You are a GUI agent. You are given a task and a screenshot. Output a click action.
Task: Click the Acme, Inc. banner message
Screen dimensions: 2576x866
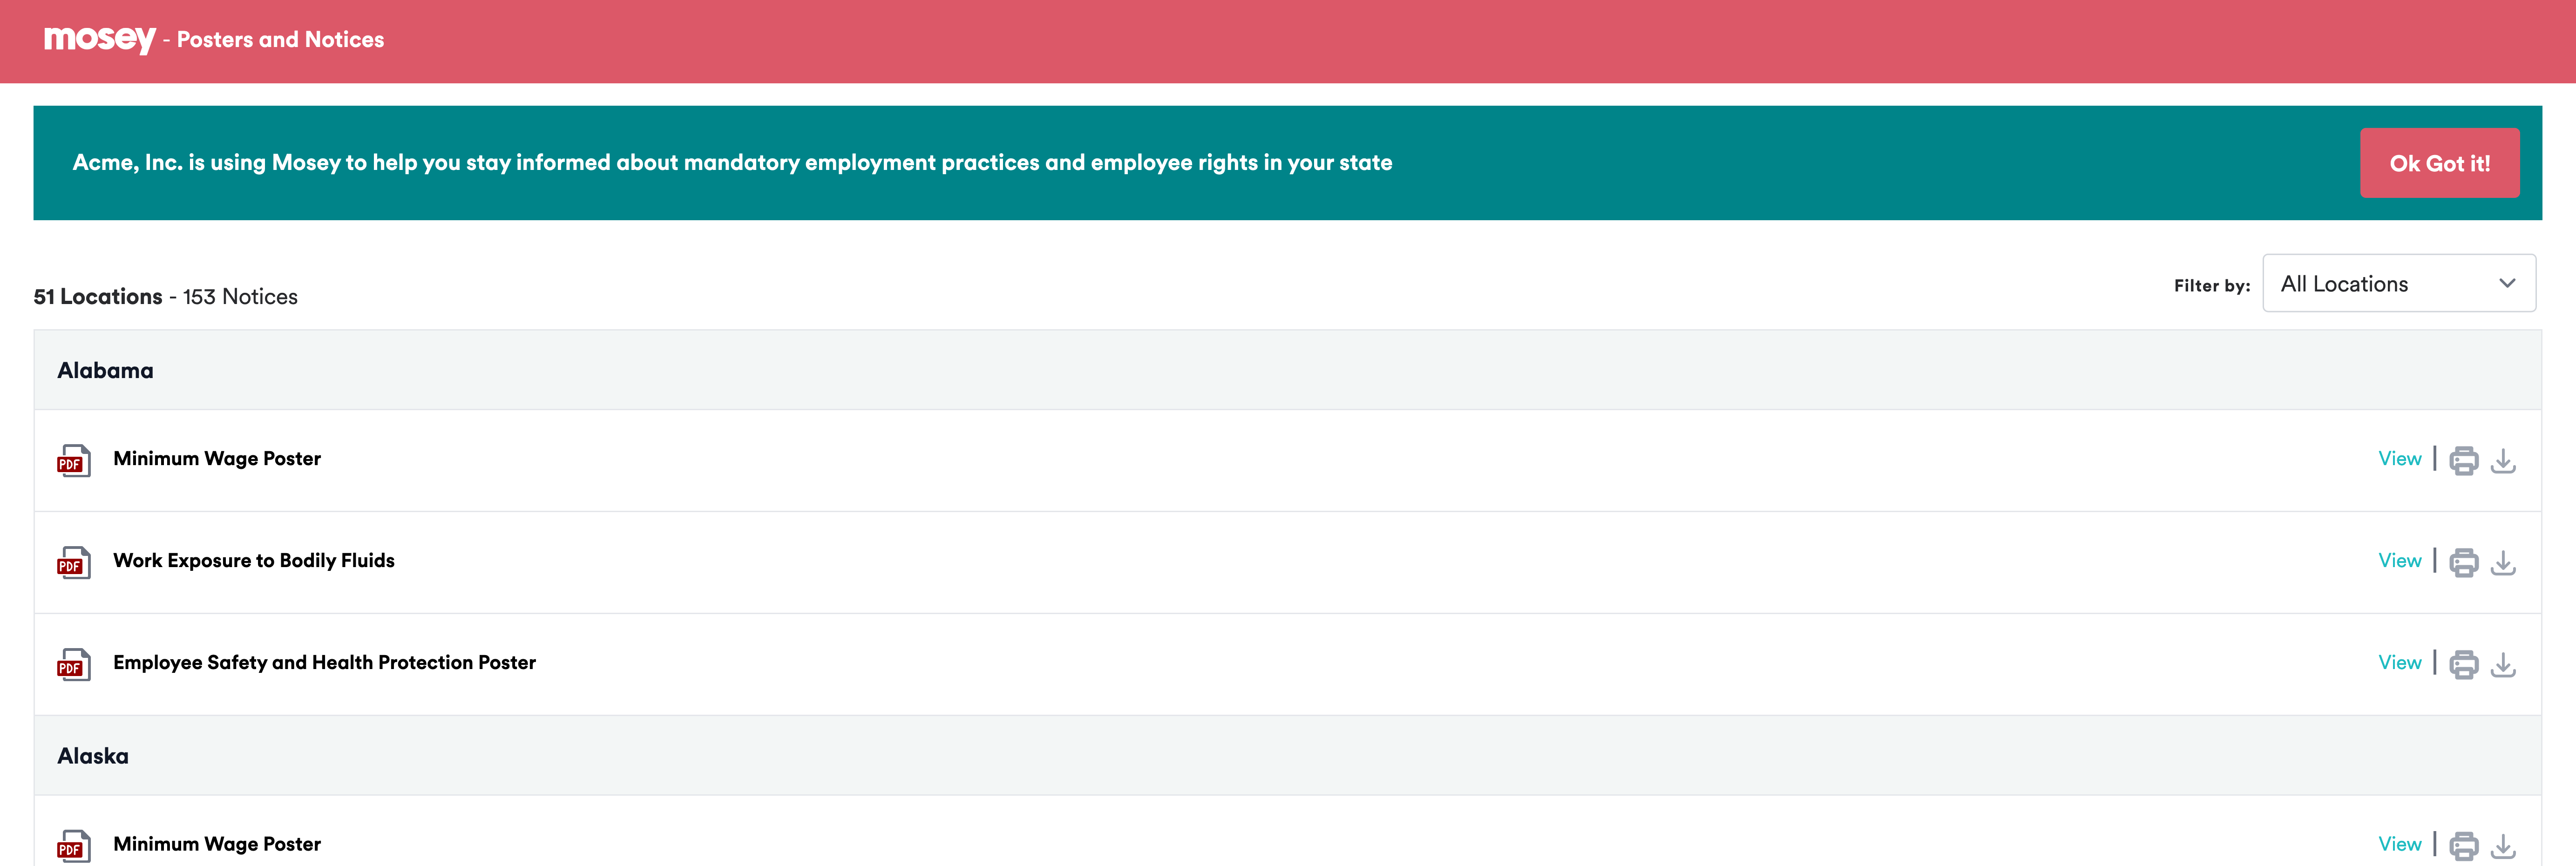click(732, 163)
